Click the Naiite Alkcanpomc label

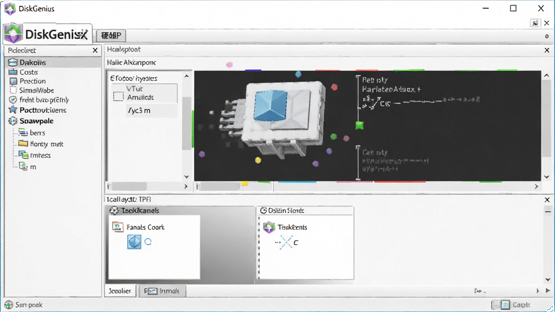click(131, 63)
